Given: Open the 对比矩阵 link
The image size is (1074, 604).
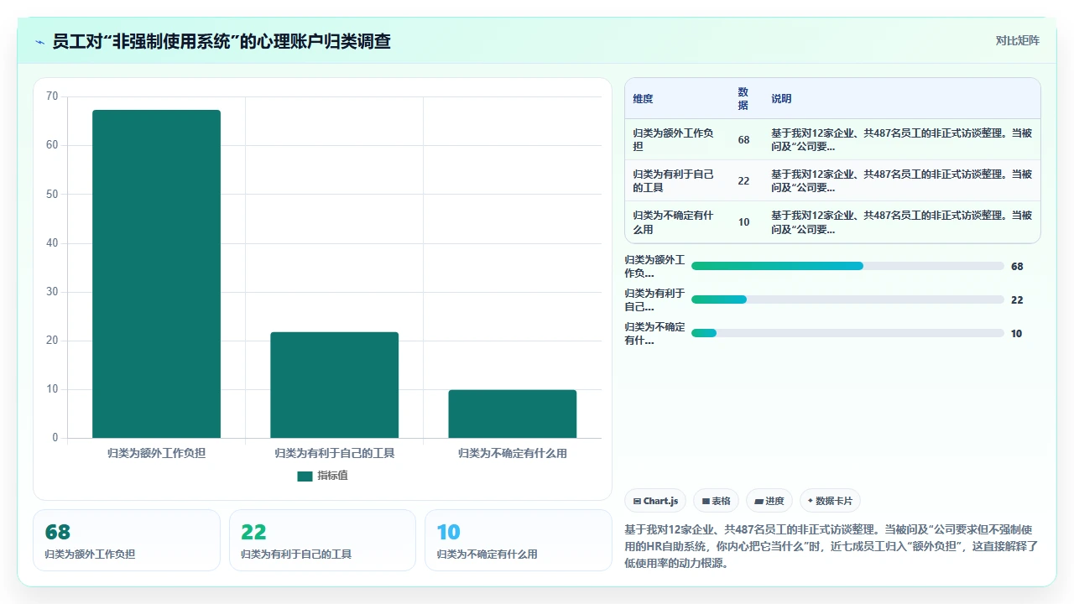Looking at the screenshot, I should tap(1017, 40).
